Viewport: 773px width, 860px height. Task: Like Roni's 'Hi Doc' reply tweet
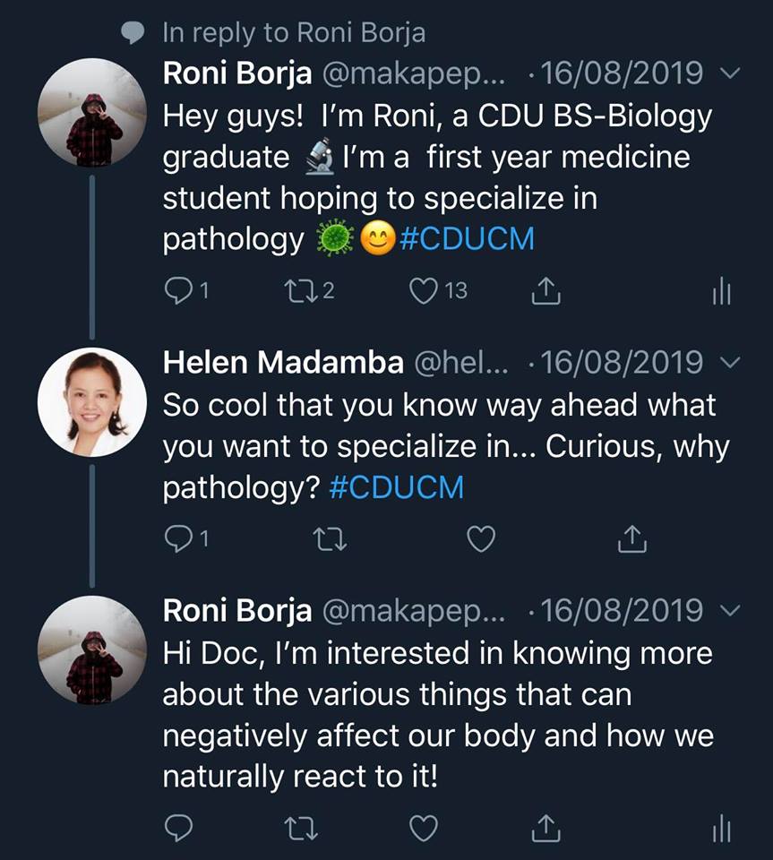(x=424, y=829)
